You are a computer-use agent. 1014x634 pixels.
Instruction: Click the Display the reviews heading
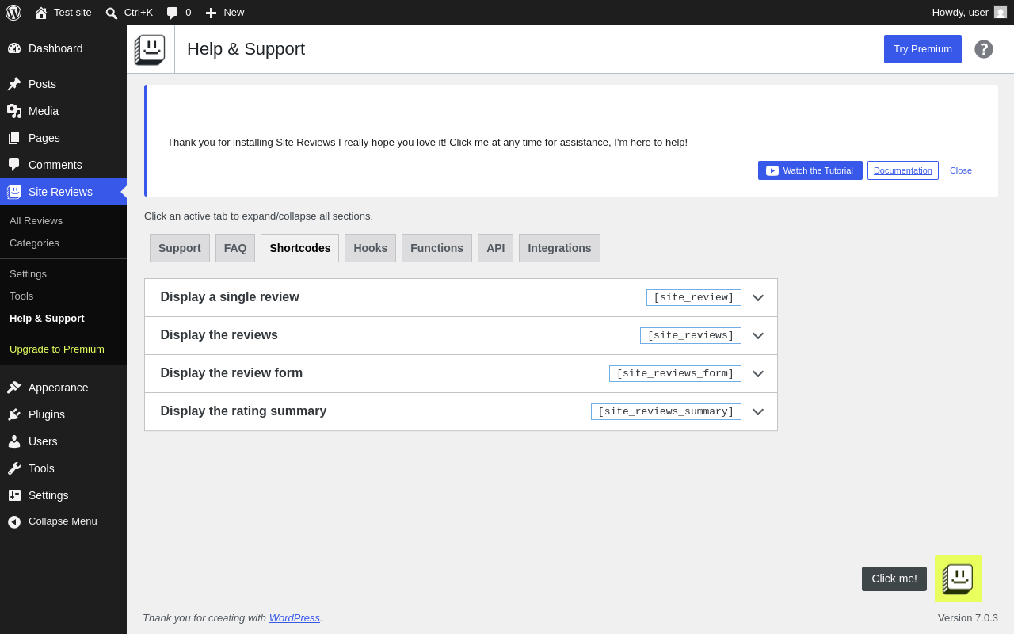219,335
